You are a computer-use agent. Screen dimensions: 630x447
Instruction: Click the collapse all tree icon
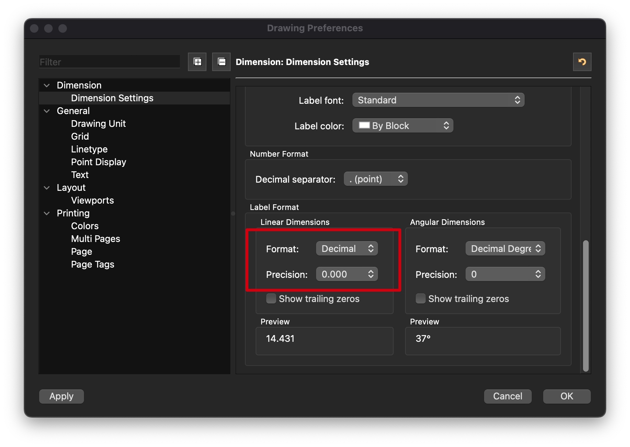click(x=221, y=62)
